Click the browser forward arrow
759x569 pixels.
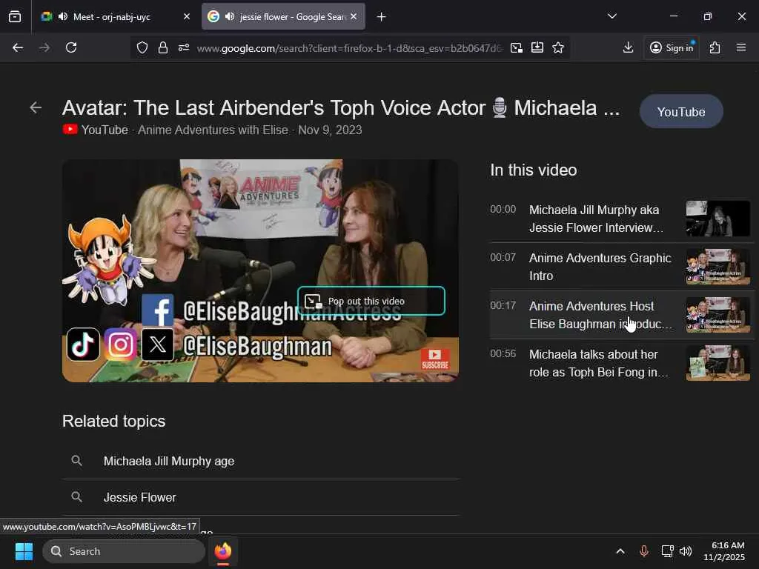(44, 47)
